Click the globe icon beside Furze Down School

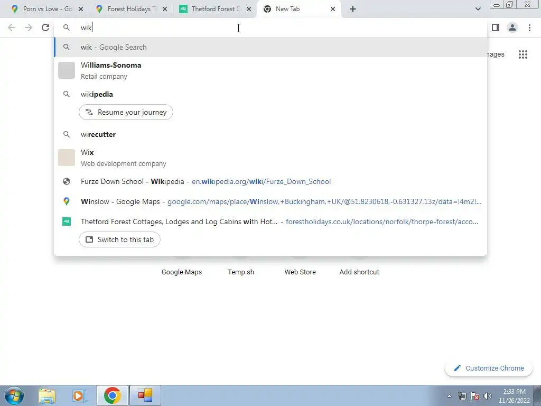[67, 182]
